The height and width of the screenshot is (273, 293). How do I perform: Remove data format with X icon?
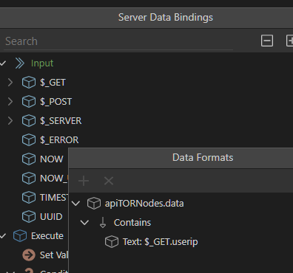(x=109, y=181)
